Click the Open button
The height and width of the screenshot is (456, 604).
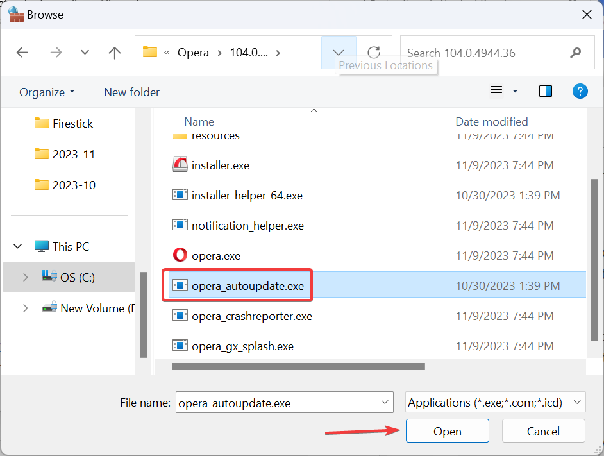click(447, 431)
